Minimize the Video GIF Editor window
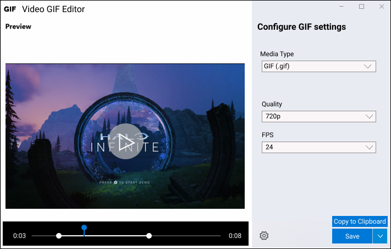 coord(342,7)
